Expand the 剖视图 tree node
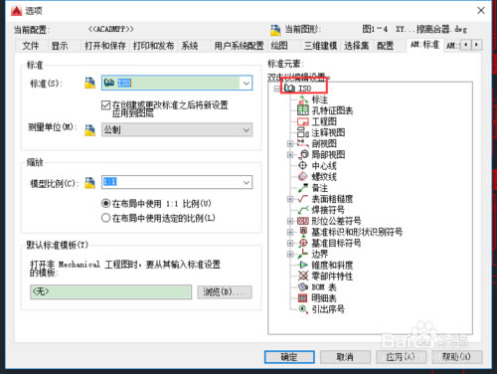497x374 pixels. coord(290,143)
